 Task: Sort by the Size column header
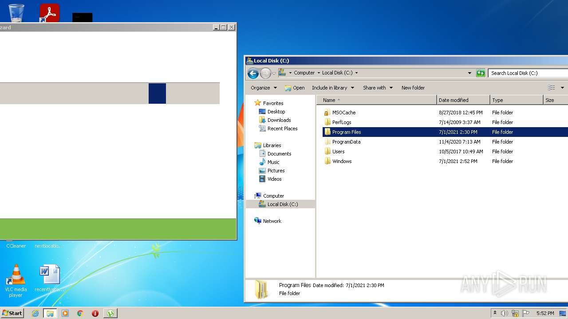click(556, 100)
